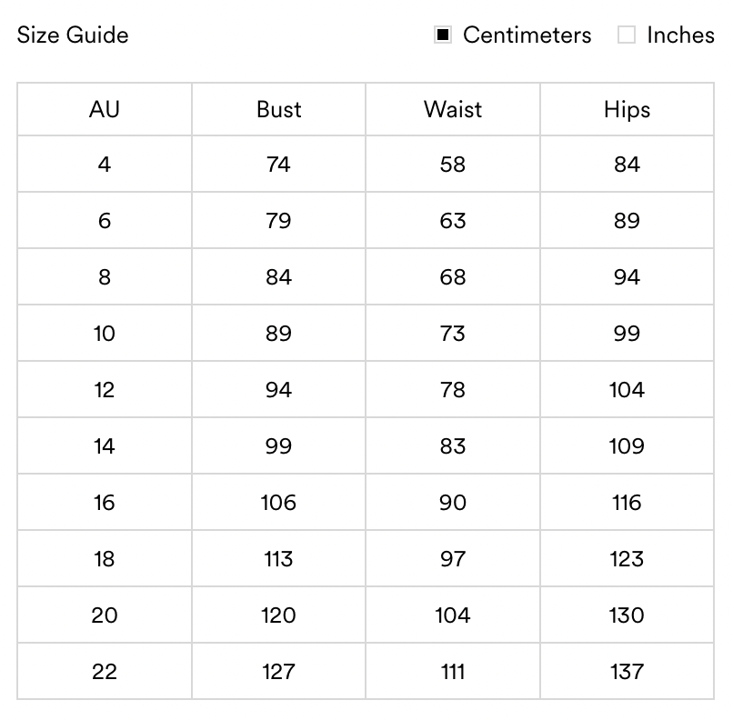Select the Hips column header
The height and width of the screenshot is (720, 733).
pyautogui.click(x=627, y=110)
